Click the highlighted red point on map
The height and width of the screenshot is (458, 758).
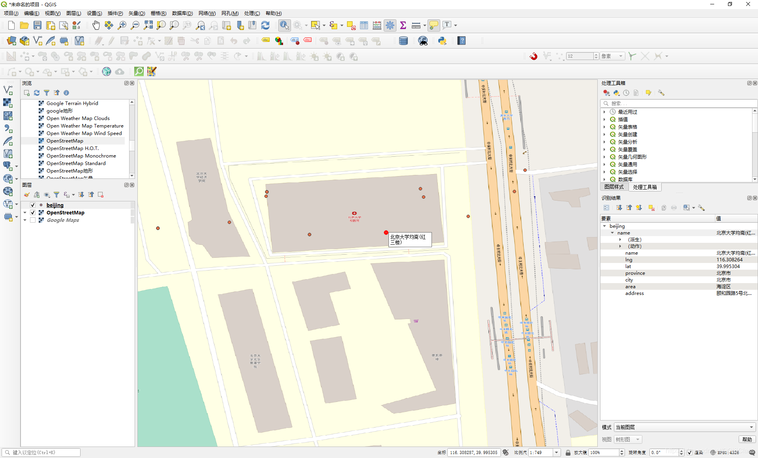tap(386, 233)
